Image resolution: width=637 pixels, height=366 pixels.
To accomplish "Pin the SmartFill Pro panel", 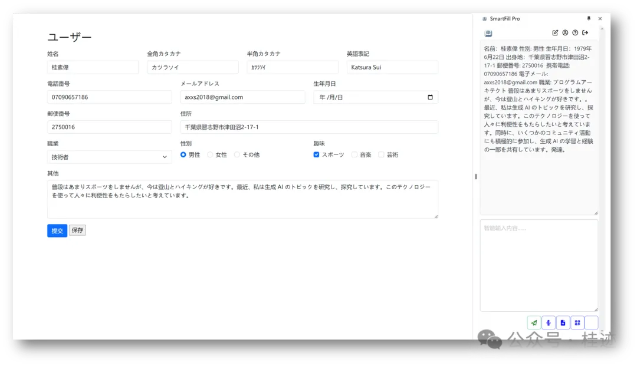I will (589, 19).
